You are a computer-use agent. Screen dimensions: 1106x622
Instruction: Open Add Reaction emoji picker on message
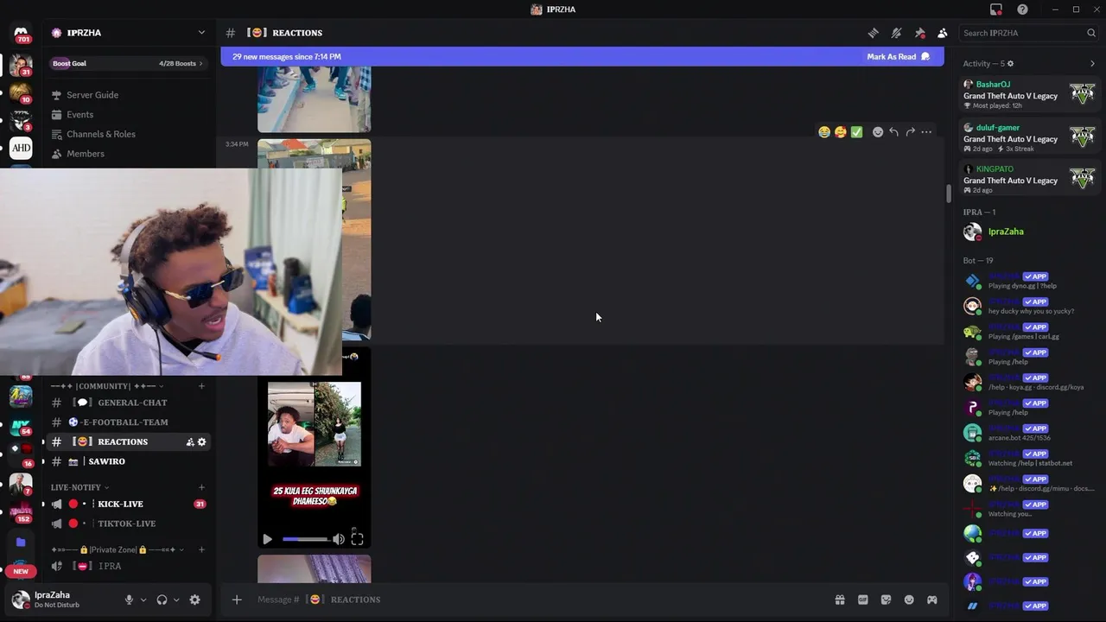pos(878,132)
